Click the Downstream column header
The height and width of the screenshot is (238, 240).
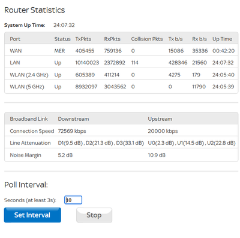point(73,119)
